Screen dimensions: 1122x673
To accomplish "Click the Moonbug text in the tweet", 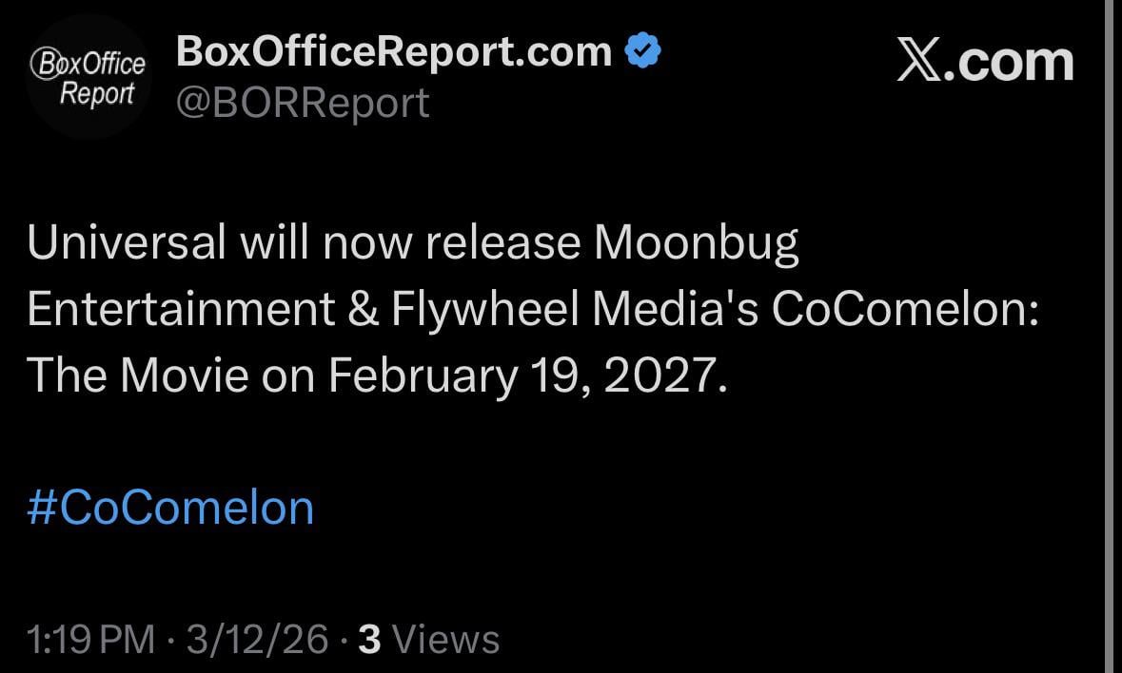I will coord(696,244).
